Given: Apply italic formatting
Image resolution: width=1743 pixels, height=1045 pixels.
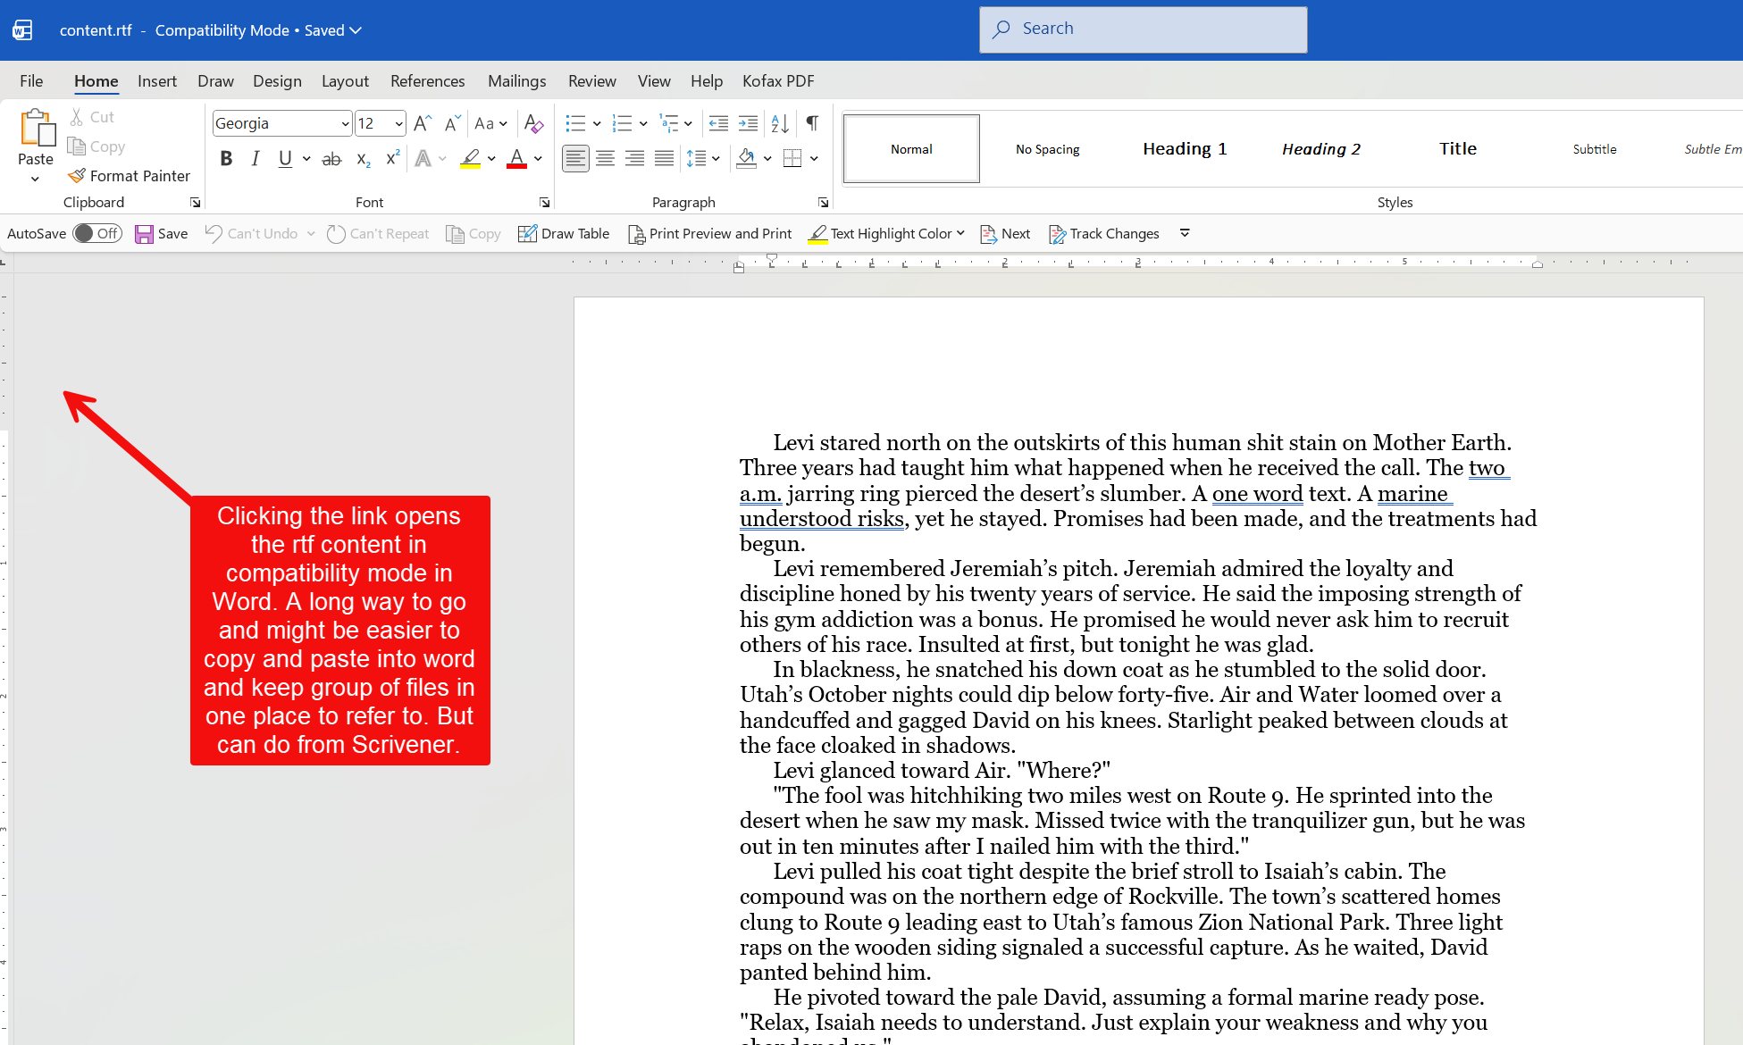Looking at the screenshot, I should pyautogui.click(x=256, y=159).
